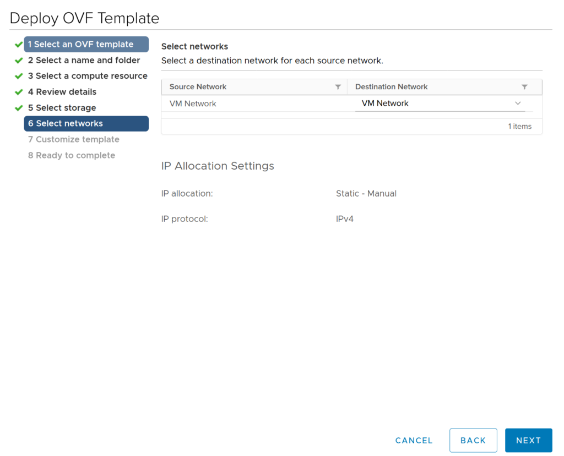Viewport: 564px width, 456px height.
Task: Click step 8 Ready to complete
Action: pos(72,155)
